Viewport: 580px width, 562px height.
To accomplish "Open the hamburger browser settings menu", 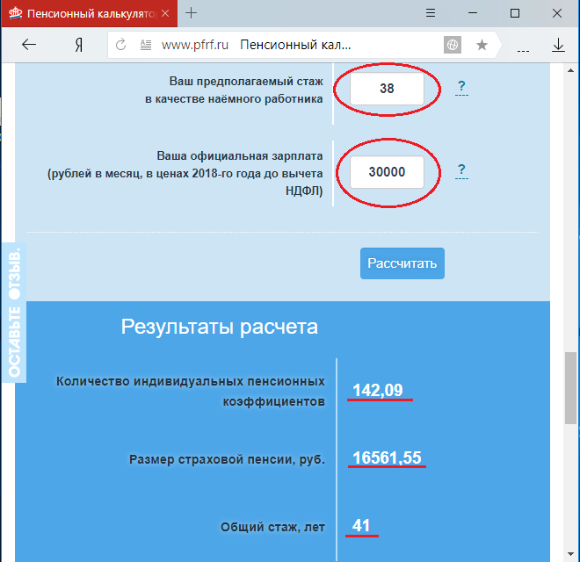I will [431, 13].
